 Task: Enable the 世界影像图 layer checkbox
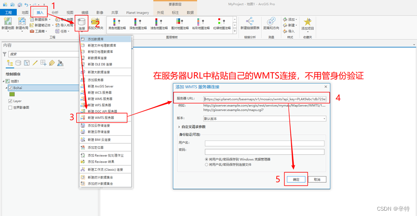point(10,107)
